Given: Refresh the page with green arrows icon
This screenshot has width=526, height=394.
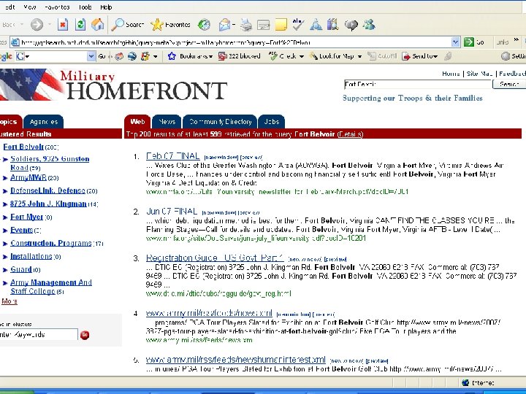Looking at the screenshot, I should point(80,25).
